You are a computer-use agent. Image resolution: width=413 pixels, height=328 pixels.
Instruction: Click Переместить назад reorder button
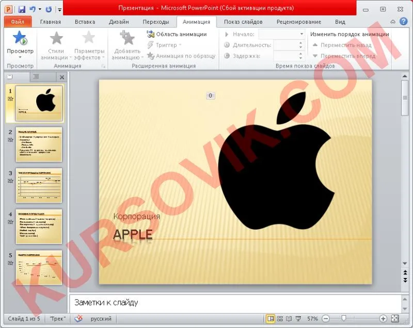(342, 45)
